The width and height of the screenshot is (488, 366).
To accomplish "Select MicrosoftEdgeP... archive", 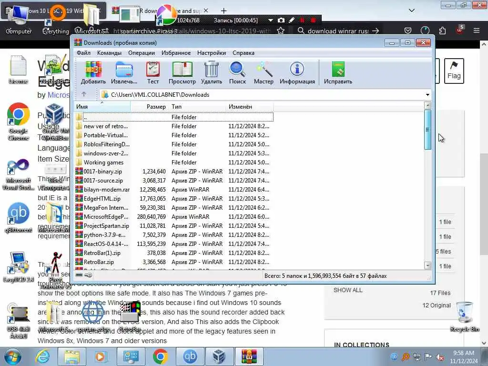I will 174,216.
